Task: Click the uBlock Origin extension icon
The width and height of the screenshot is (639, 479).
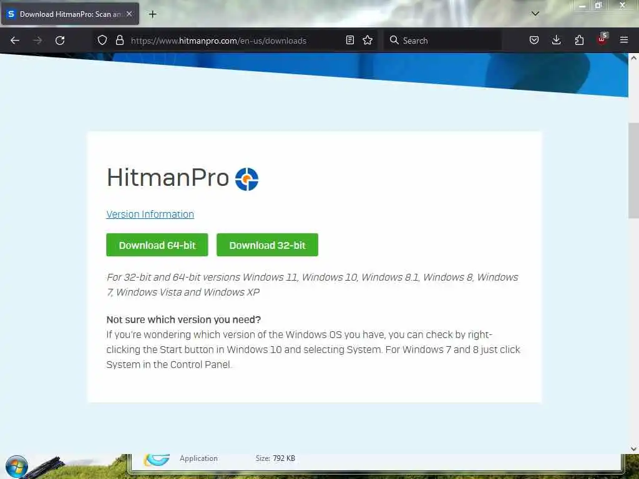Action: (602, 39)
